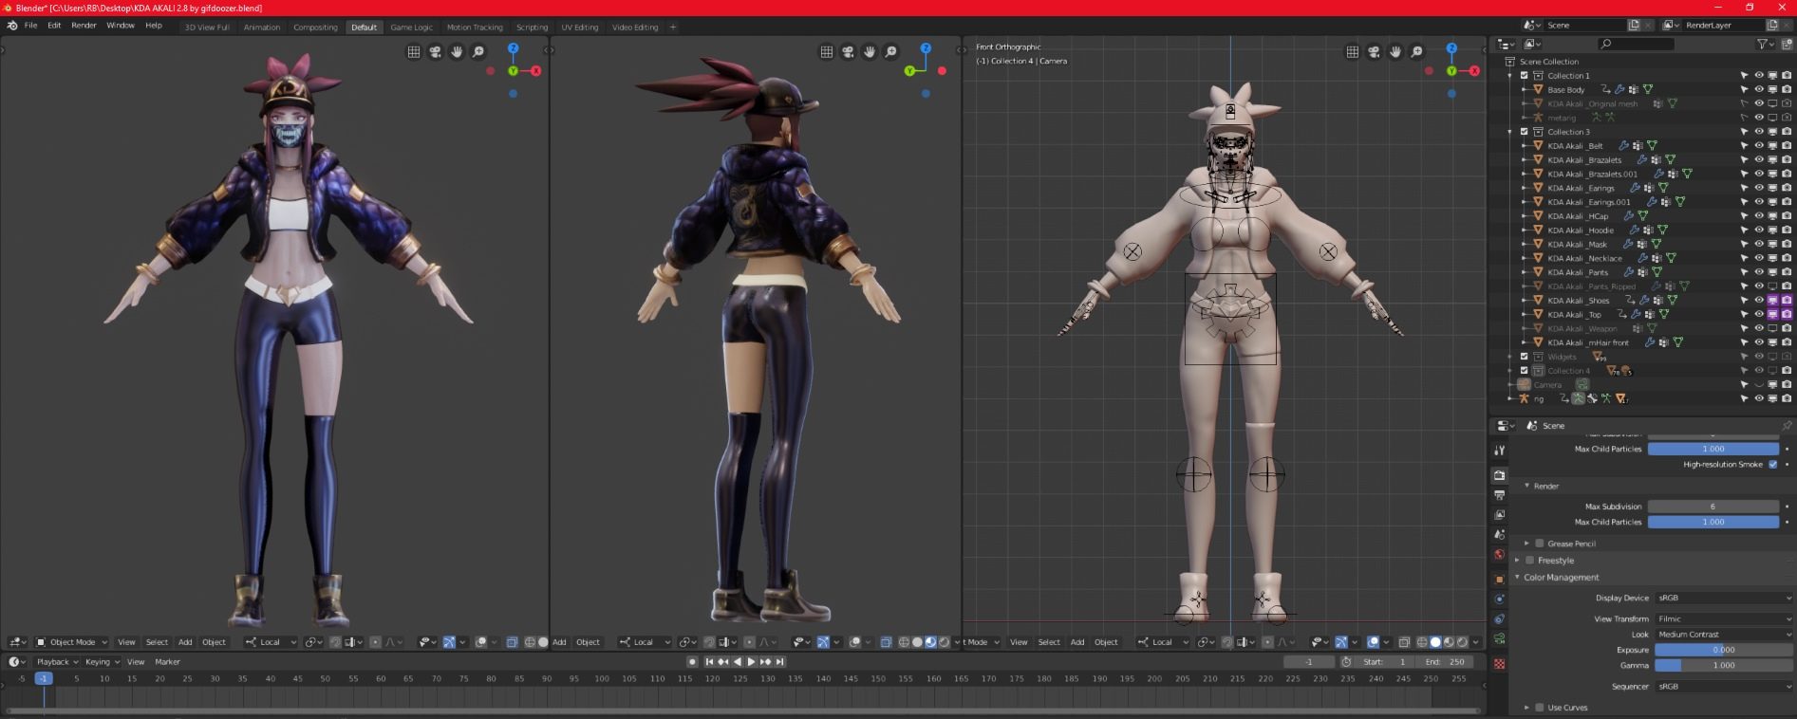Open the View Layer properties tab
The image size is (1797, 719).
coord(1499,515)
